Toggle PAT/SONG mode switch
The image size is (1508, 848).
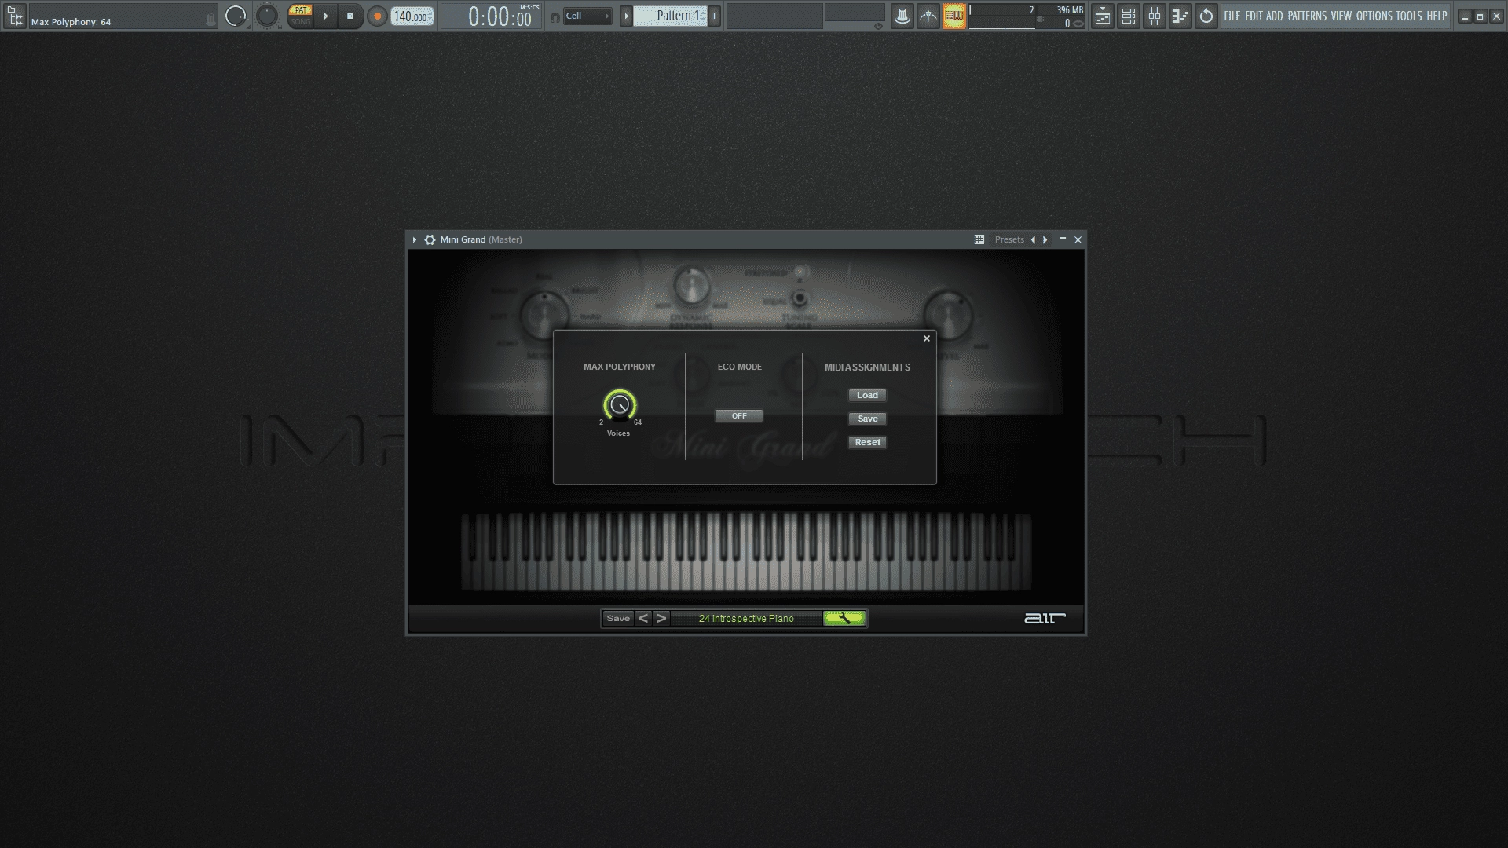[300, 16]
